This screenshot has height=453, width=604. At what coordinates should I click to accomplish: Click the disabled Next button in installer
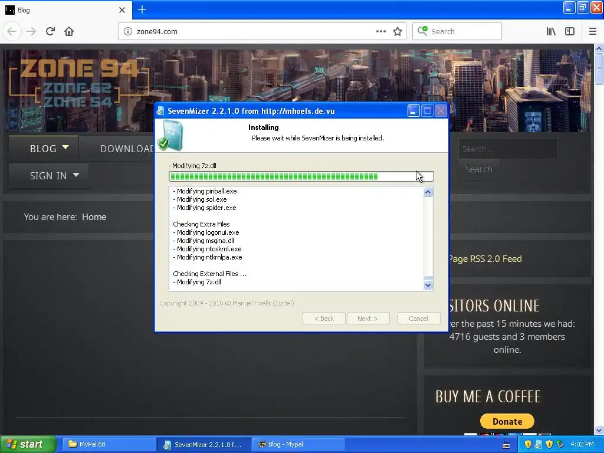click(x=368, y=319)
